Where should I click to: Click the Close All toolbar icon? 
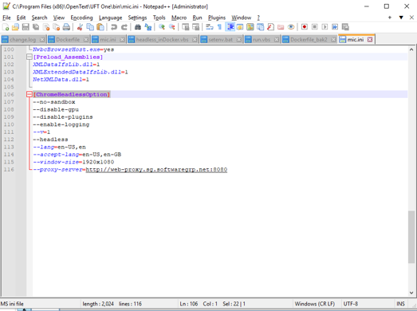pos(56,27)
